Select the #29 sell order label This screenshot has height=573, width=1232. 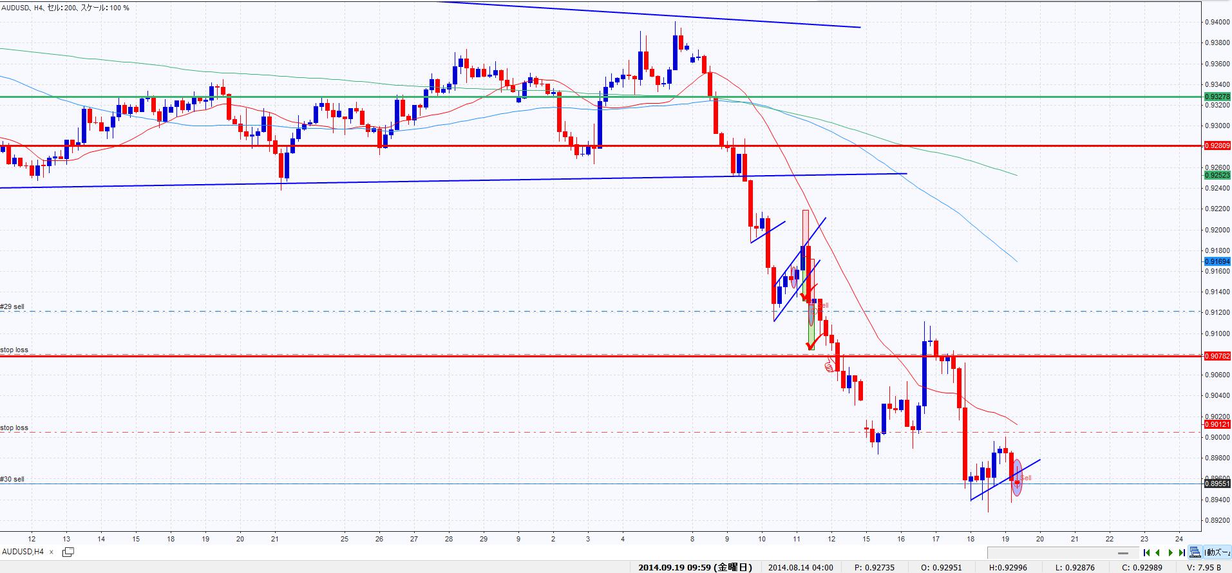tap(12, 307)
